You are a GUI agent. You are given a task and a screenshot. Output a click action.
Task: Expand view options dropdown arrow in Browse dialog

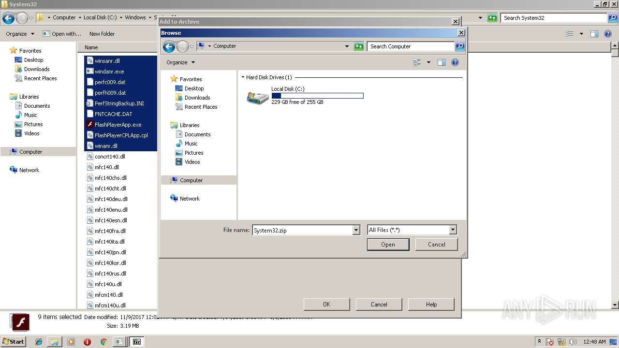click(428, 62)
